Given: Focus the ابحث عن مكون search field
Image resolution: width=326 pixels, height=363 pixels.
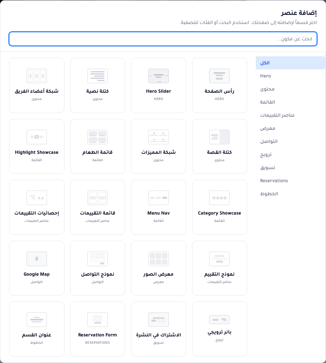Looking at the screenshot, I should [163, 39].
